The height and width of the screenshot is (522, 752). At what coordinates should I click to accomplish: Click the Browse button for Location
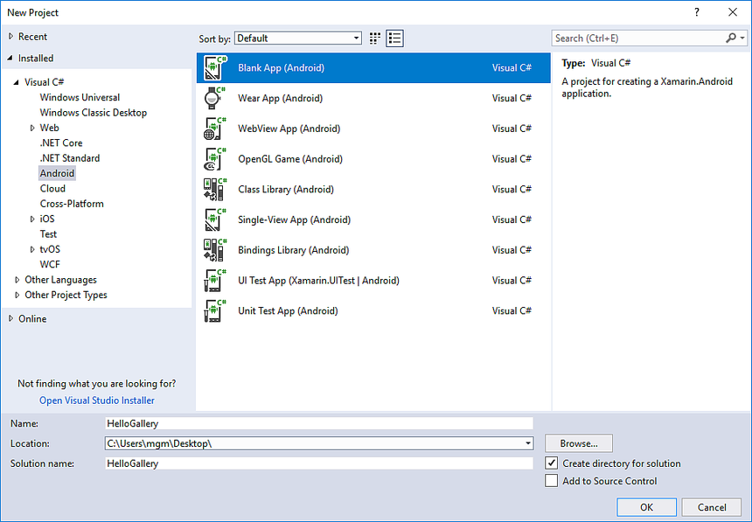coord(578,443)
